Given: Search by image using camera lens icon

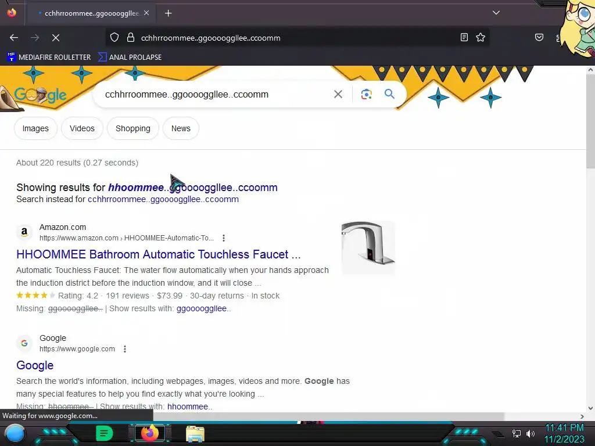Looking at the screenshot, I should click(x=366, y=94).
